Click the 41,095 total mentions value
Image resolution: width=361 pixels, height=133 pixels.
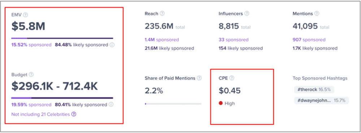tap(311, 26)
